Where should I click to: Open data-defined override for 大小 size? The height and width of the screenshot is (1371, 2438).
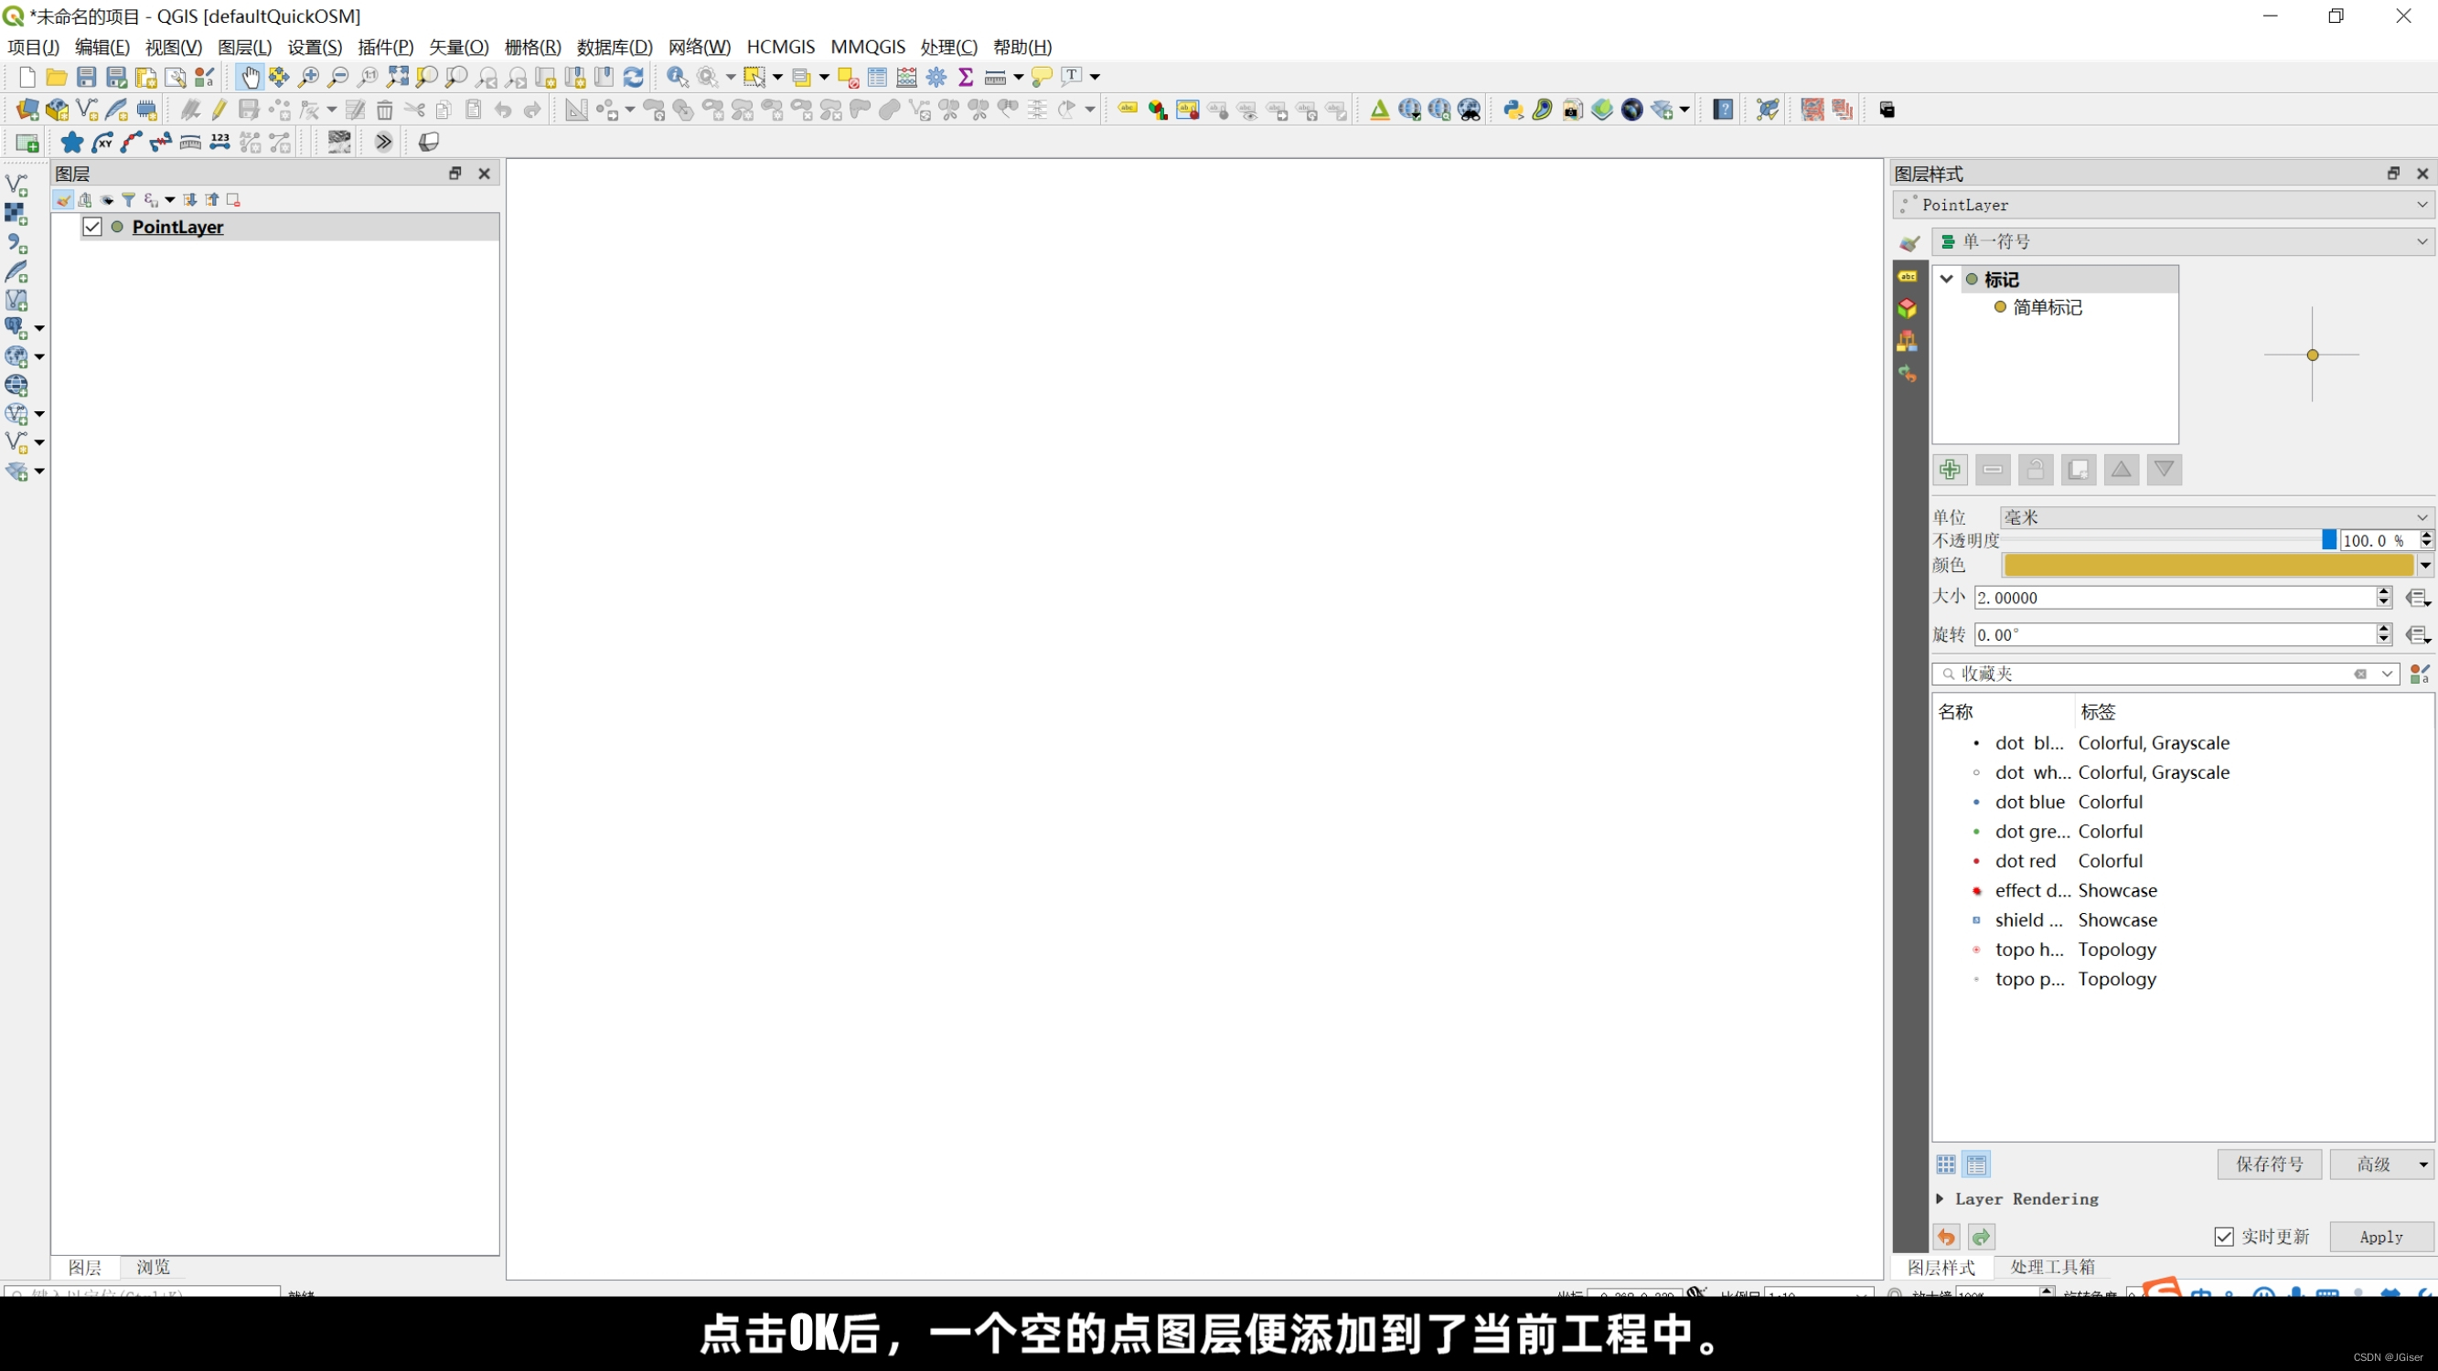coord(2418,598)
